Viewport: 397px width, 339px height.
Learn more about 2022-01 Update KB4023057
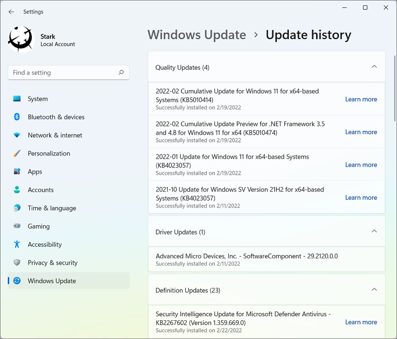361,165
